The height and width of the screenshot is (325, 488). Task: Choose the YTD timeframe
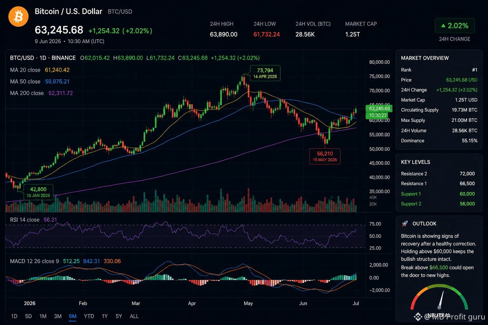[x=89, y=316]
